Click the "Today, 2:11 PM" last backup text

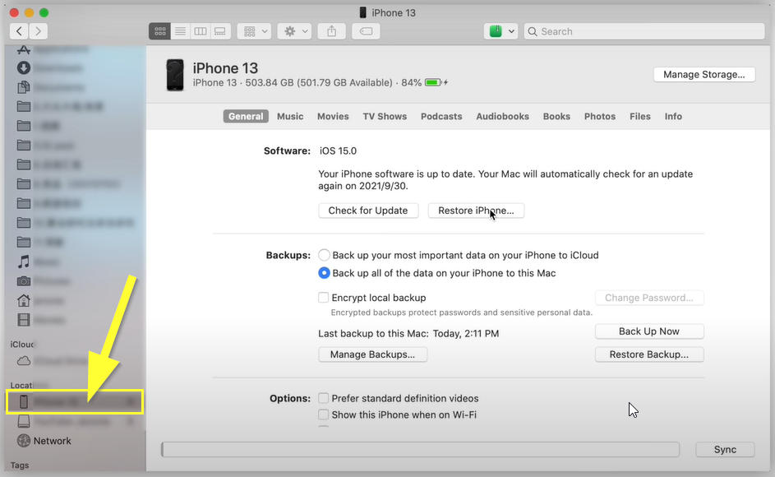[x=466, y=334]
